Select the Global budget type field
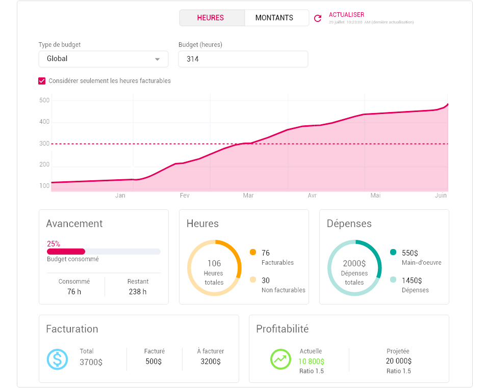 point(104,59)
